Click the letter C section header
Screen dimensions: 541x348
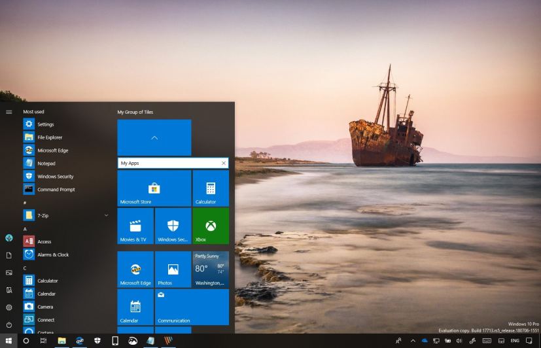(25, 268)
